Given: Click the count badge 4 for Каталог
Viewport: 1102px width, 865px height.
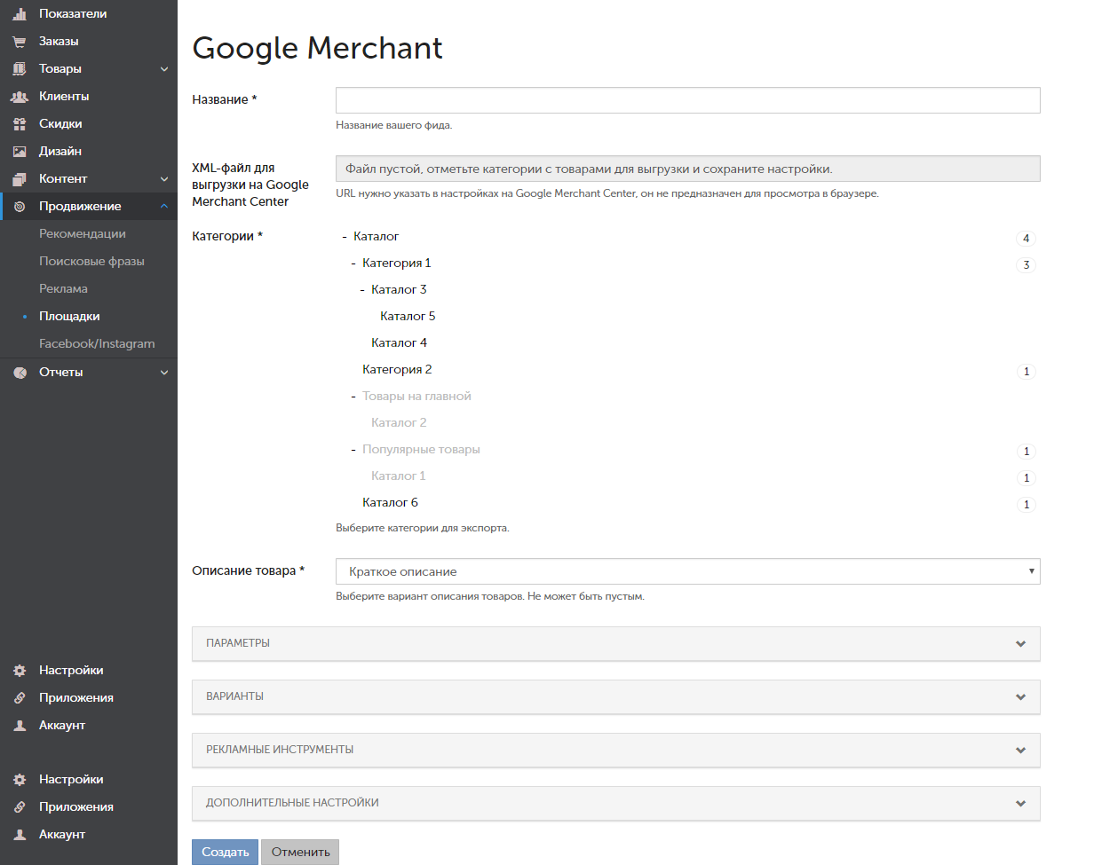Looking at the screenshot, I should [x=1026, y=238].
